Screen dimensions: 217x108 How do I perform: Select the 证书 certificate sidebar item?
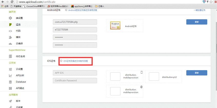10,25
